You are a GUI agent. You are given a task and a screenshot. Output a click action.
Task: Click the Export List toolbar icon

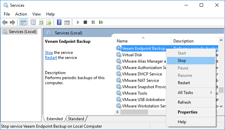point(49,22)
